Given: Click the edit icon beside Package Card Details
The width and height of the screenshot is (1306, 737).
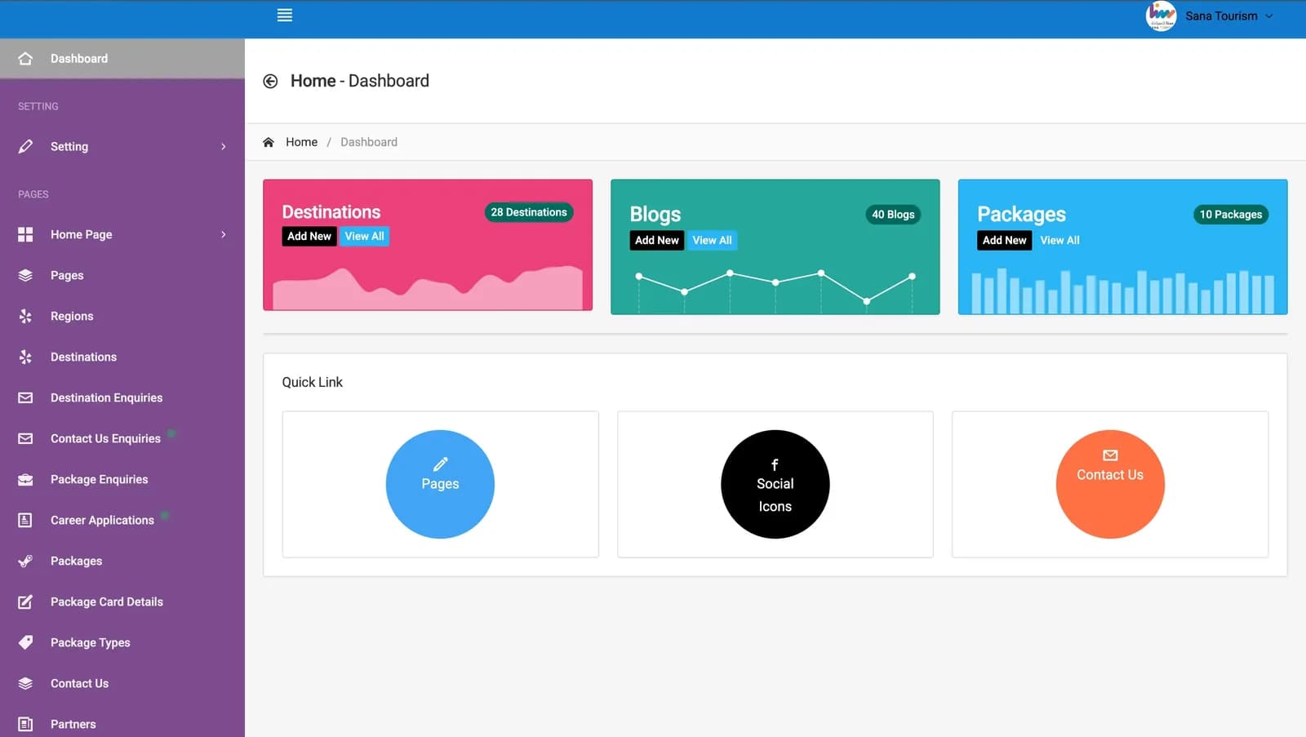Looking at the screenshot, I should [25, 602].
